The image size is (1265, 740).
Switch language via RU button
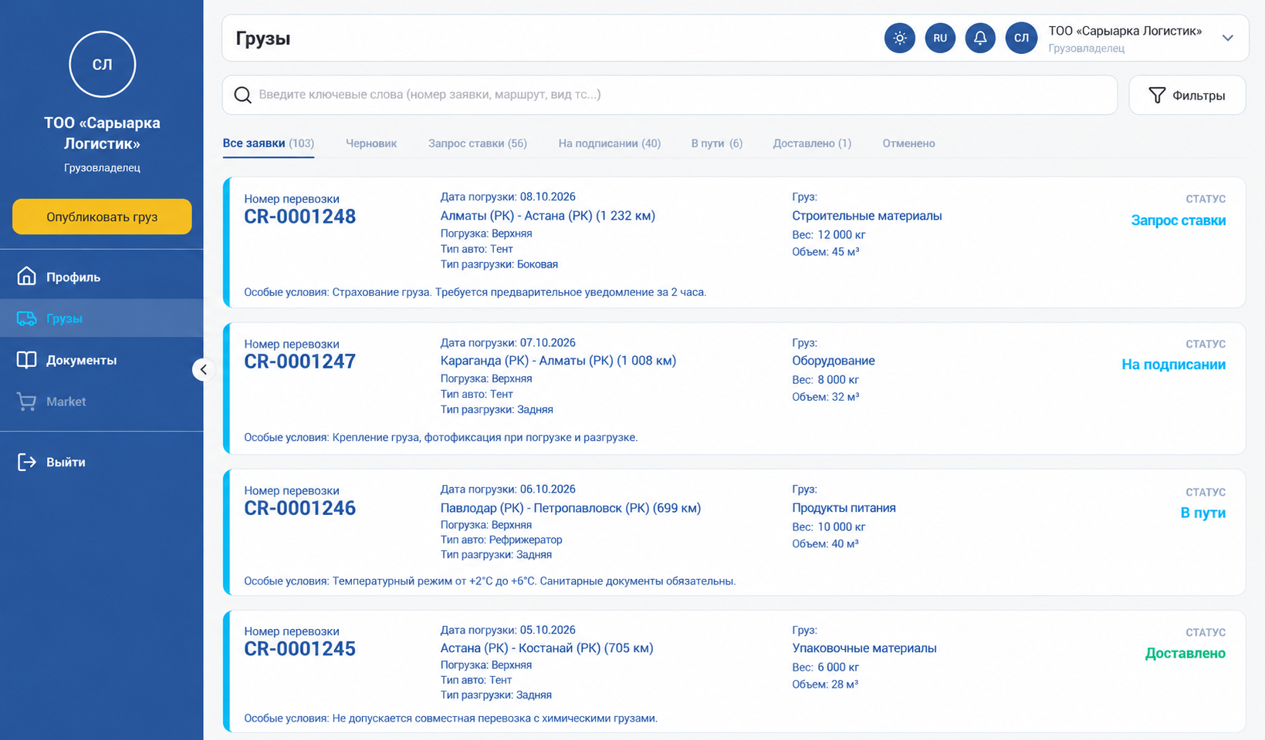940,38
